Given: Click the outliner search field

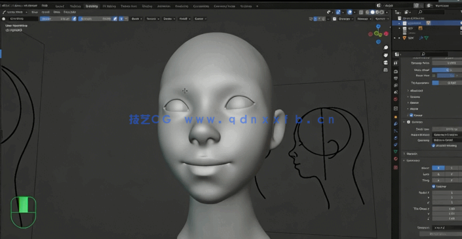Looking at the screenshot, I should (x=431, y=12).
